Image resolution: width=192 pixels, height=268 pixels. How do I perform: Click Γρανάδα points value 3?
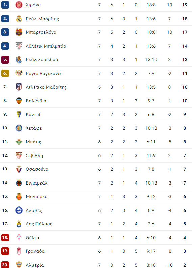[185, 251]
